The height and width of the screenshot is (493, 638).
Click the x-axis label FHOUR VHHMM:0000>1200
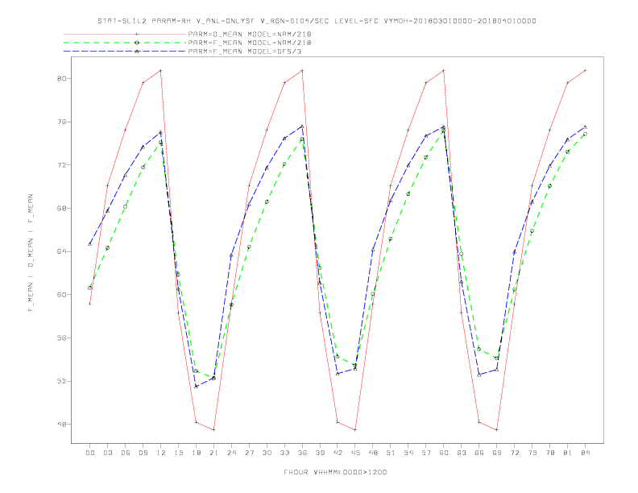335,472
